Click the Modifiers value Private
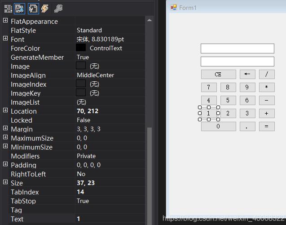 pyautogui.click(x=86, y=156)
